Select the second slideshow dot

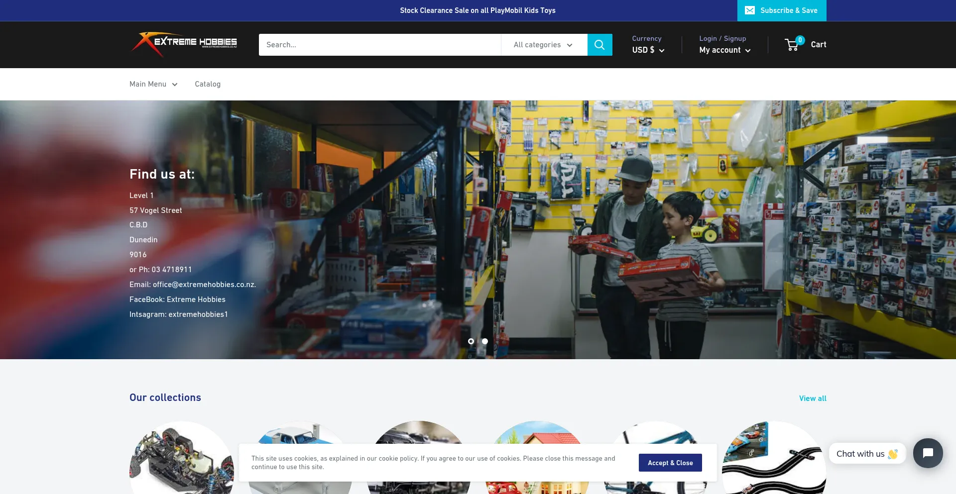pyautogui.click(x=485, y=341)
